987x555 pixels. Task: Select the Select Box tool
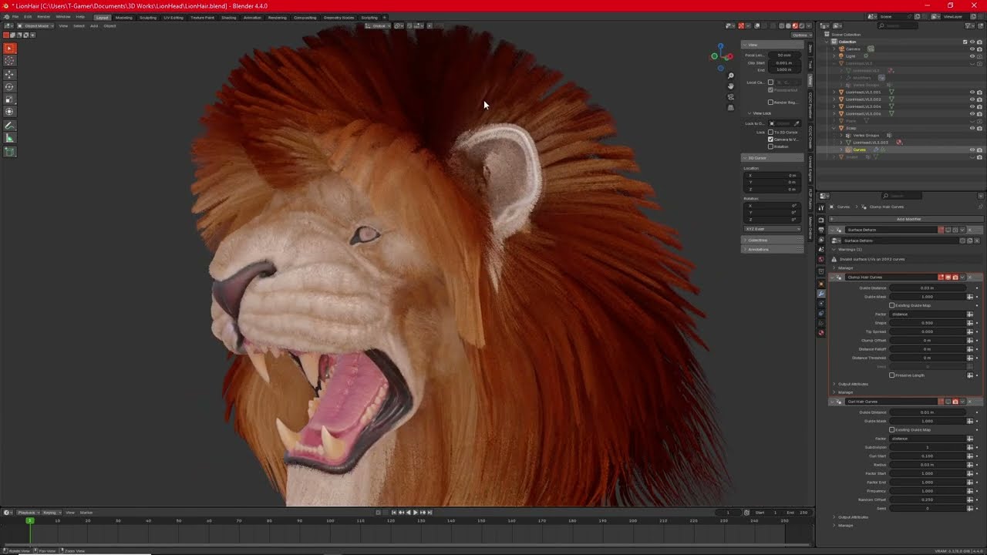click(10, 48)
